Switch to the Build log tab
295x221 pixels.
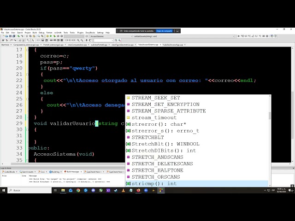(x=55, y=172)
